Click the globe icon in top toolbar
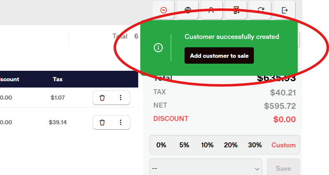 click(188, 10)
